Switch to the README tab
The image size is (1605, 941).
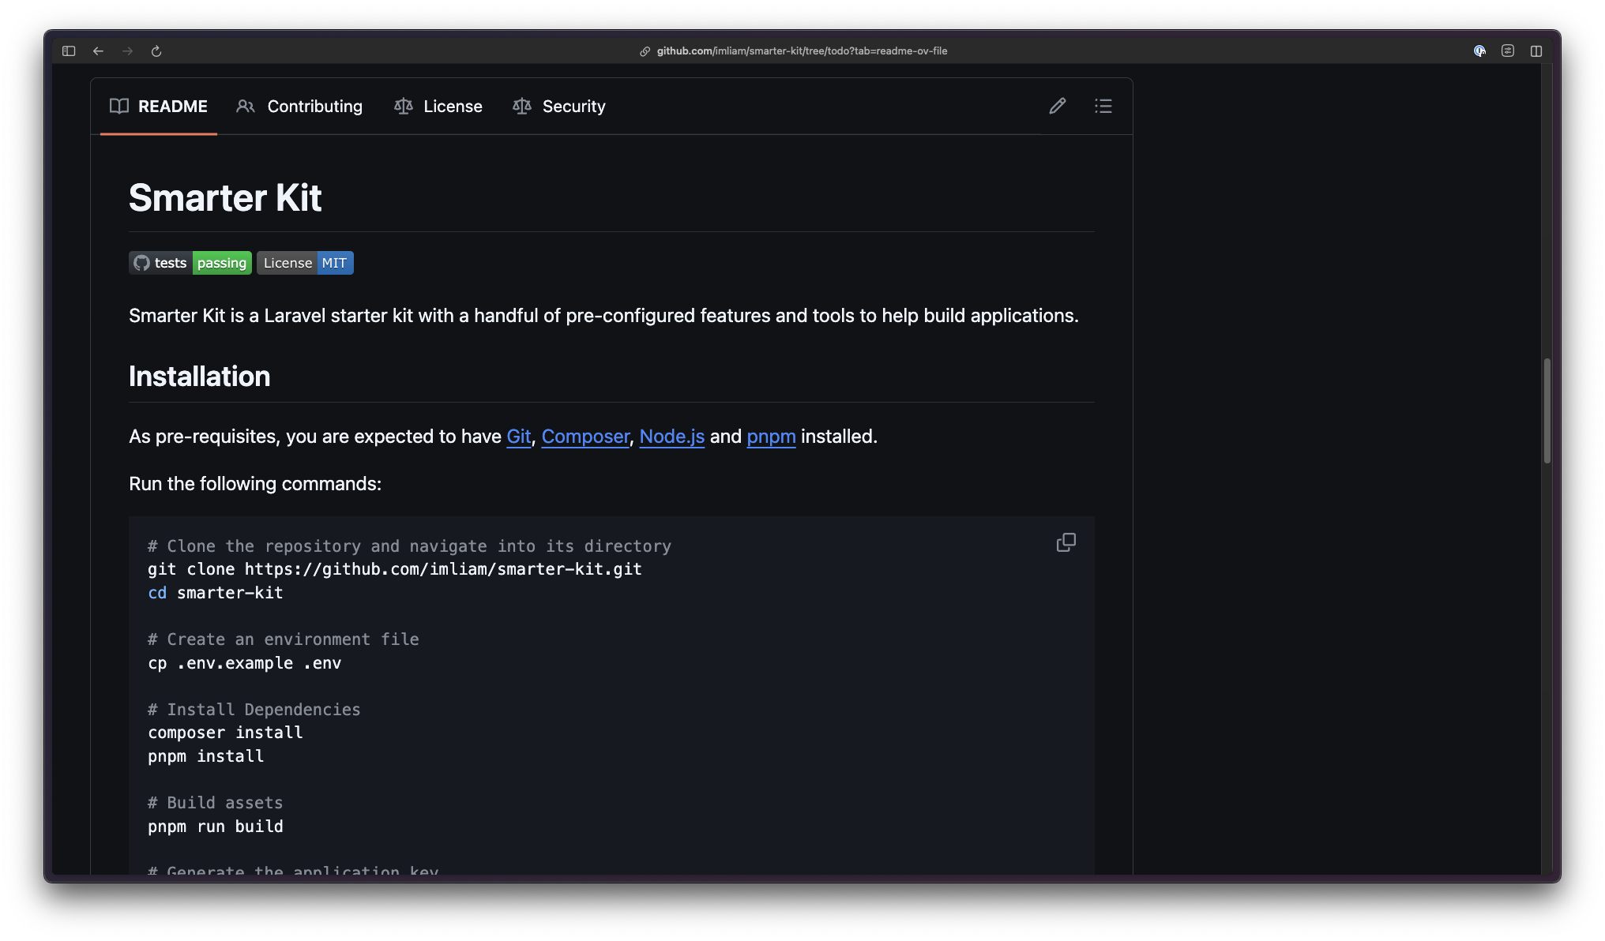(159, 106)
